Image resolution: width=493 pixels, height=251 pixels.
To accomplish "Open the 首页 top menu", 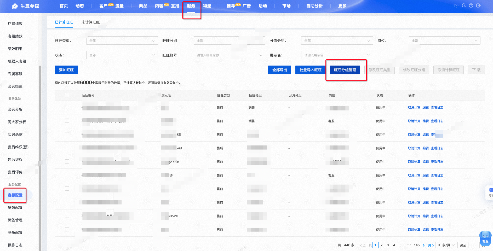I will point(64,6).
